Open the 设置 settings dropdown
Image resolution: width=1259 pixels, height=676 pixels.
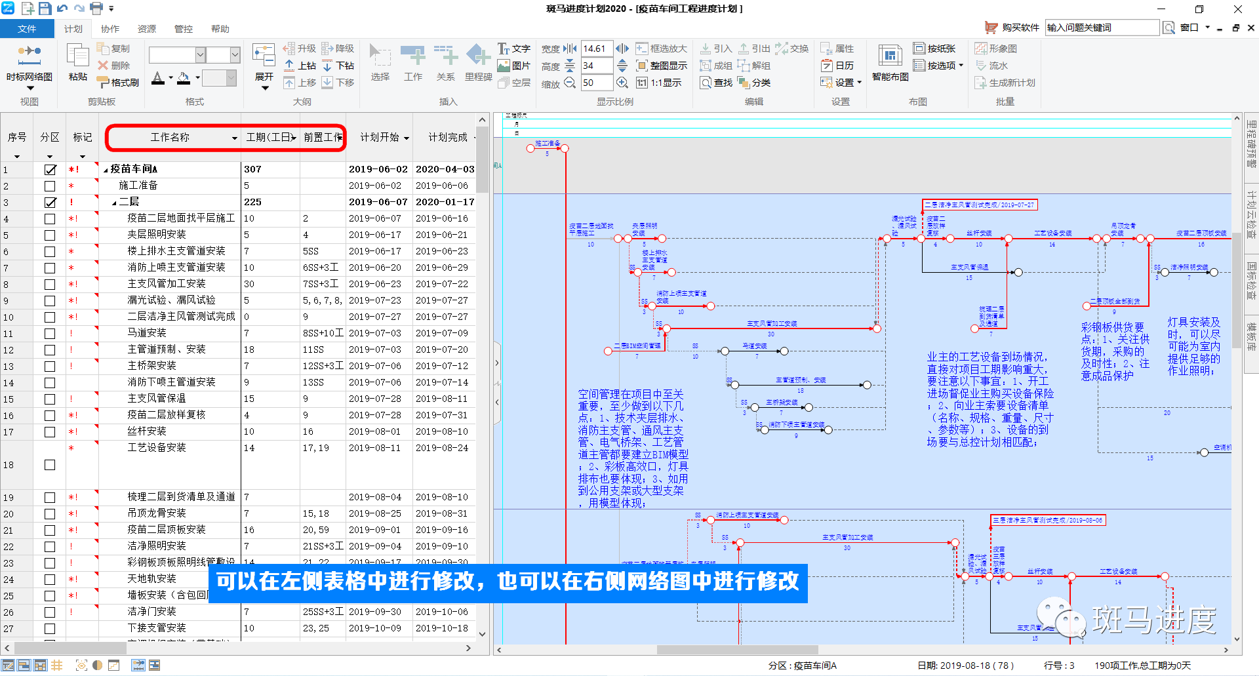(x=859, y=83)
